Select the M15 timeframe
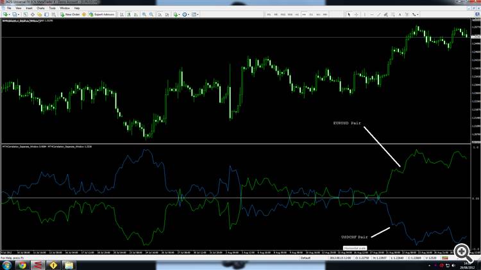The width and height of the screenshot is (481, 270). (x=283, y=14)
